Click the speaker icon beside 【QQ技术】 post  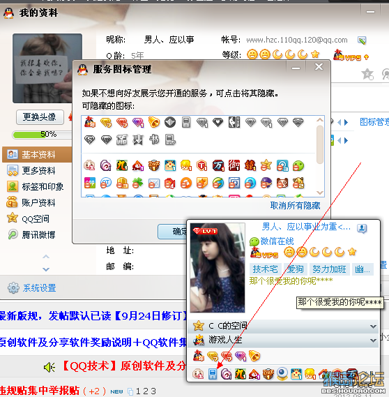point(49,367)
